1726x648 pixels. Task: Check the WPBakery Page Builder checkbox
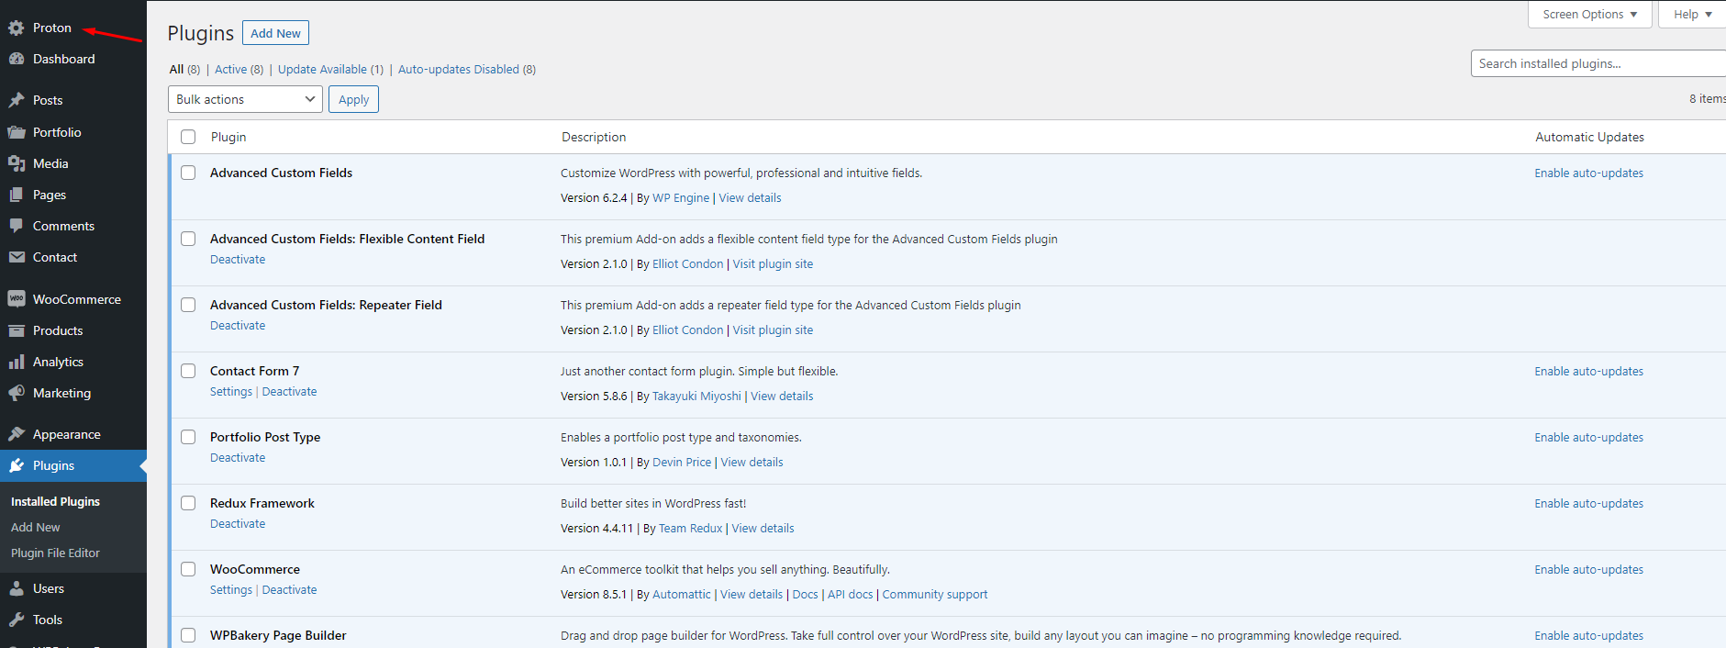coord(188,635)
